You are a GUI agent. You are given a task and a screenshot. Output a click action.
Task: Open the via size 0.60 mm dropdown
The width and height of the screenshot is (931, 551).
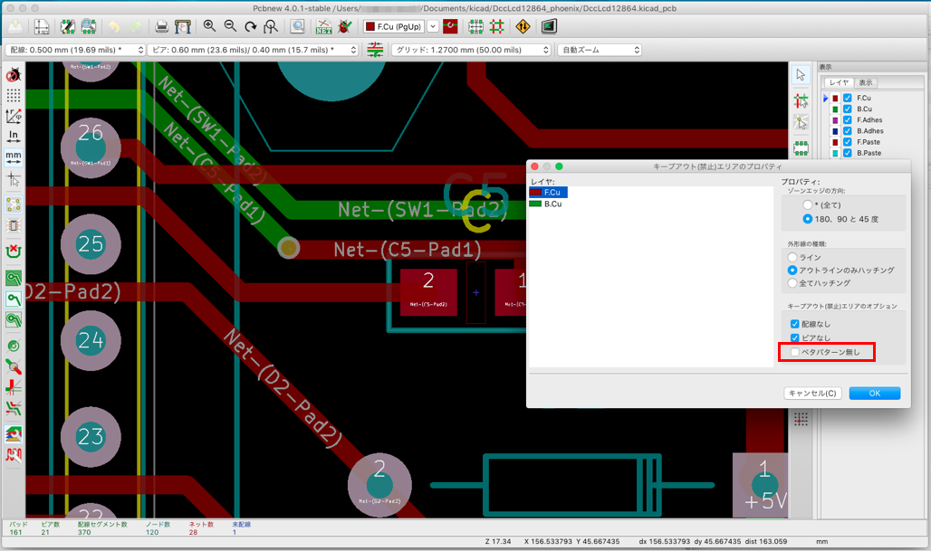[253, 50]
